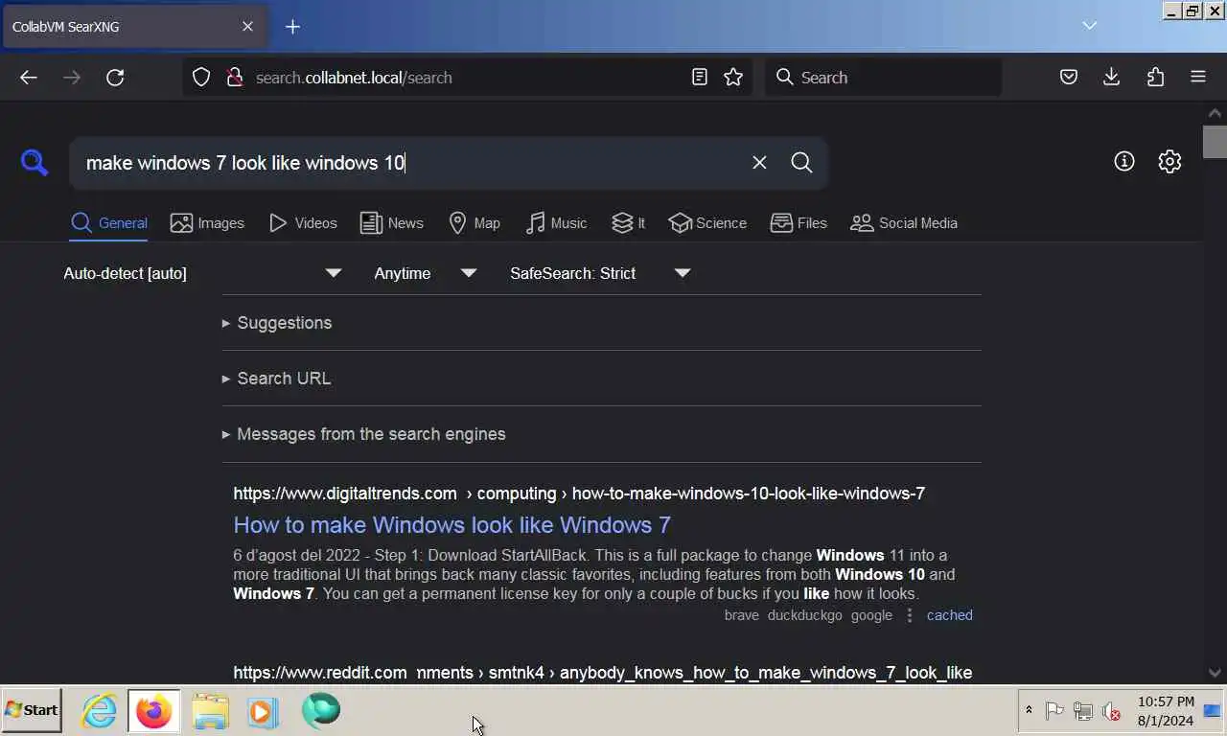Switch to the News category
This screenshot has height=736, width=1227.
coord(391,223)
